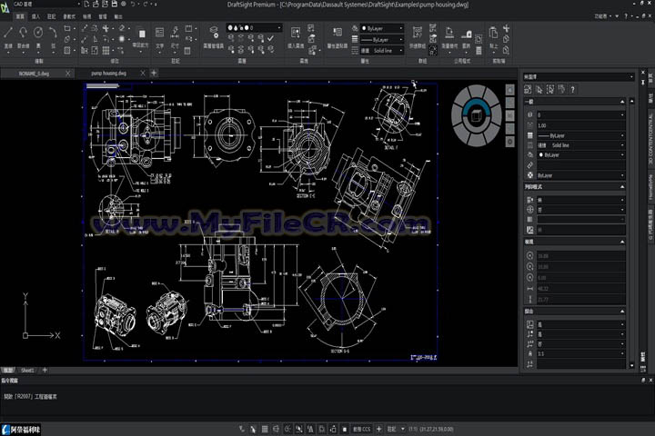Toggle Snap in the status bar

(x=253, y=429)
